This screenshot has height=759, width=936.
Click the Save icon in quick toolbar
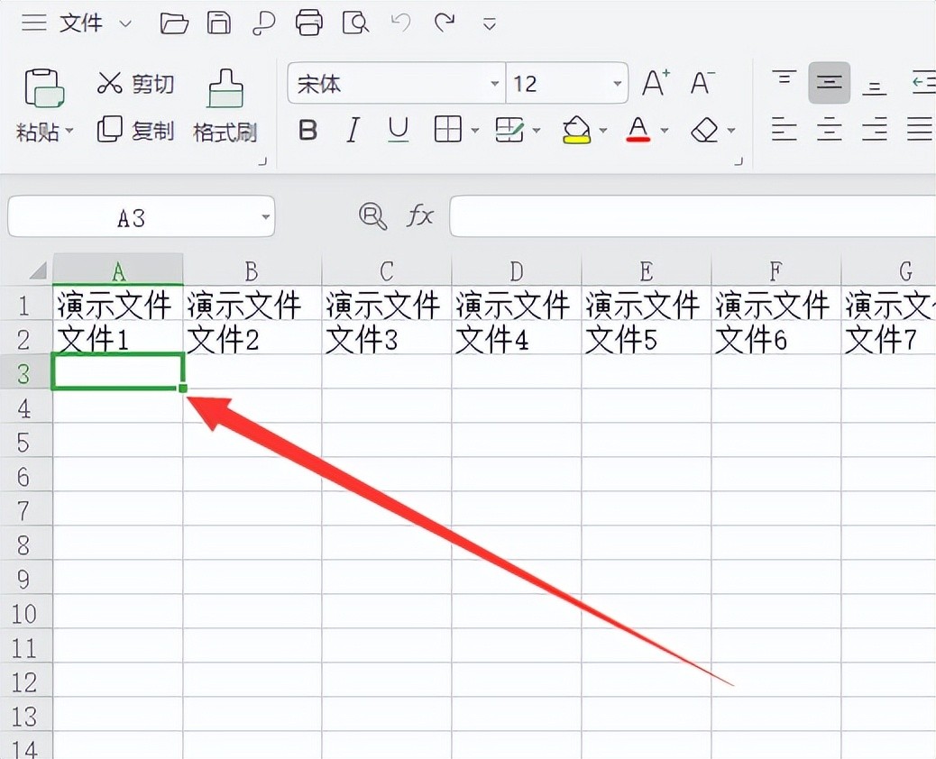click(x=219, y=23)
